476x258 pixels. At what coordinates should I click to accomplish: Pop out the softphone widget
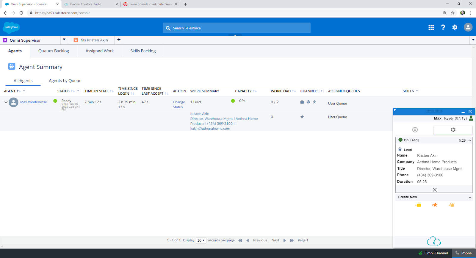pos(470,112)
